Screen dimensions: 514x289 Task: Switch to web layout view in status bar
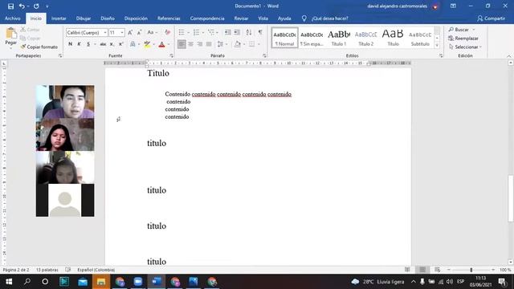pos(437,270)
